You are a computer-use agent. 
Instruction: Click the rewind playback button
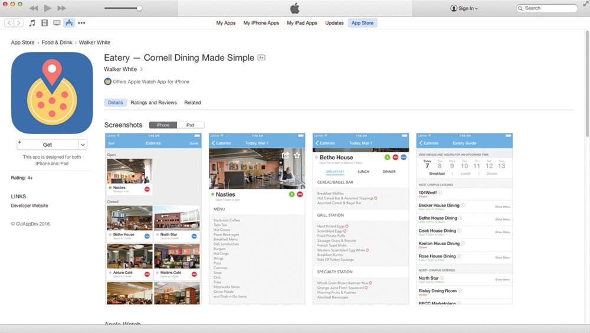(x=34, y=8)
